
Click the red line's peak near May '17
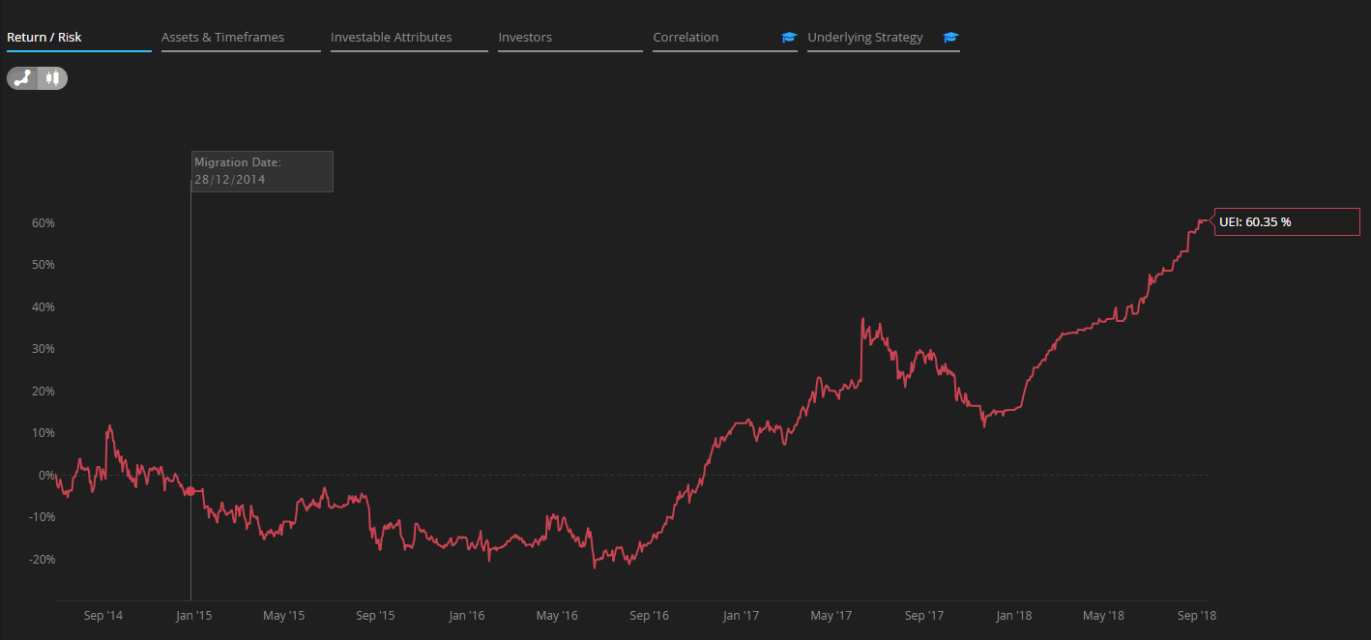(862, 319)
